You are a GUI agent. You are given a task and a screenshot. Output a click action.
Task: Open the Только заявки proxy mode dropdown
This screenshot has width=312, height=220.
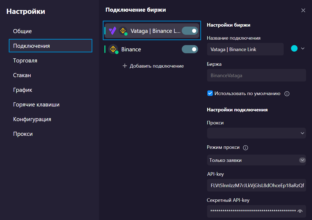pyautogui.click(x=256, y=160)
